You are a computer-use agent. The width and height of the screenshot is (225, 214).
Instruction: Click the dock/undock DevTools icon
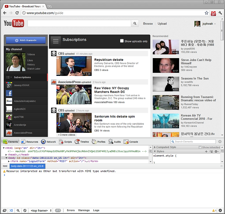pos(5,211)
